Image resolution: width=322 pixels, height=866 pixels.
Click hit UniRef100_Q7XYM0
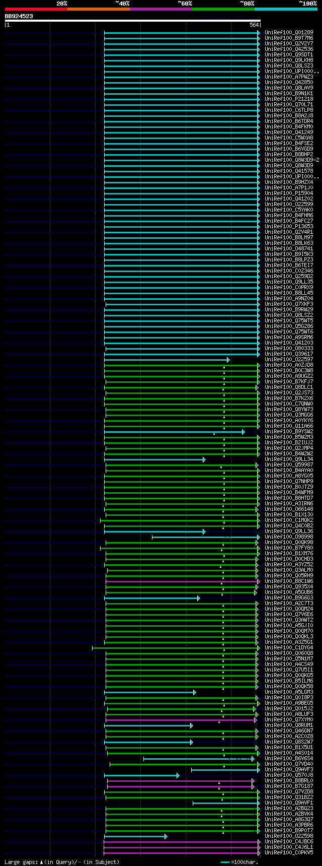(x=289, y=720)
